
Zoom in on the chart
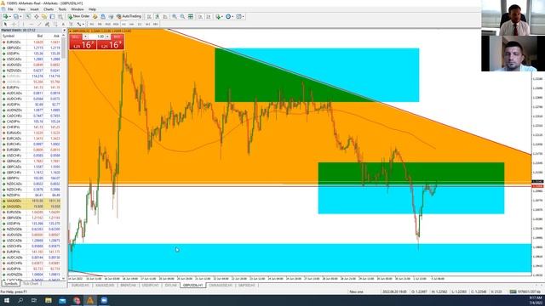pyautogui.click(x=175, y=16)
